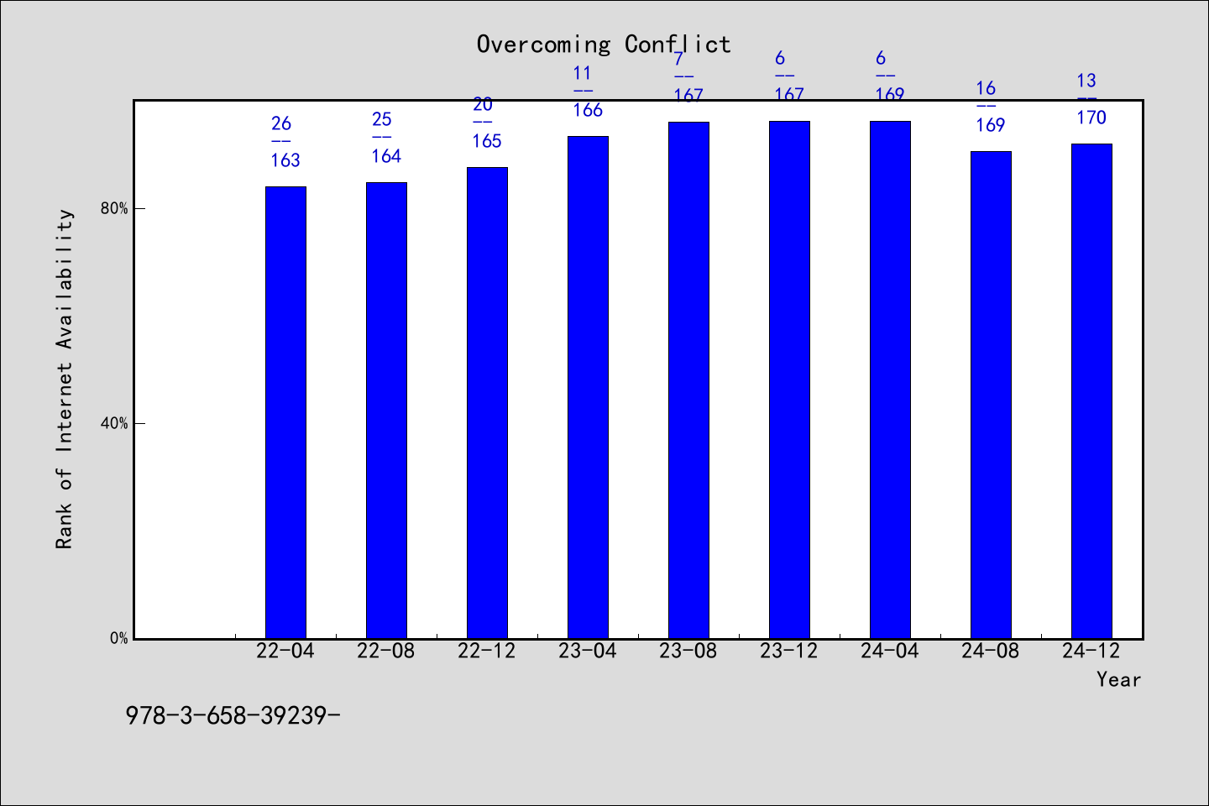Screen dimensions: 1209x806
Task: Click the 'Rank of Internet Availability' axis title
Action: (x=65, y=379)
